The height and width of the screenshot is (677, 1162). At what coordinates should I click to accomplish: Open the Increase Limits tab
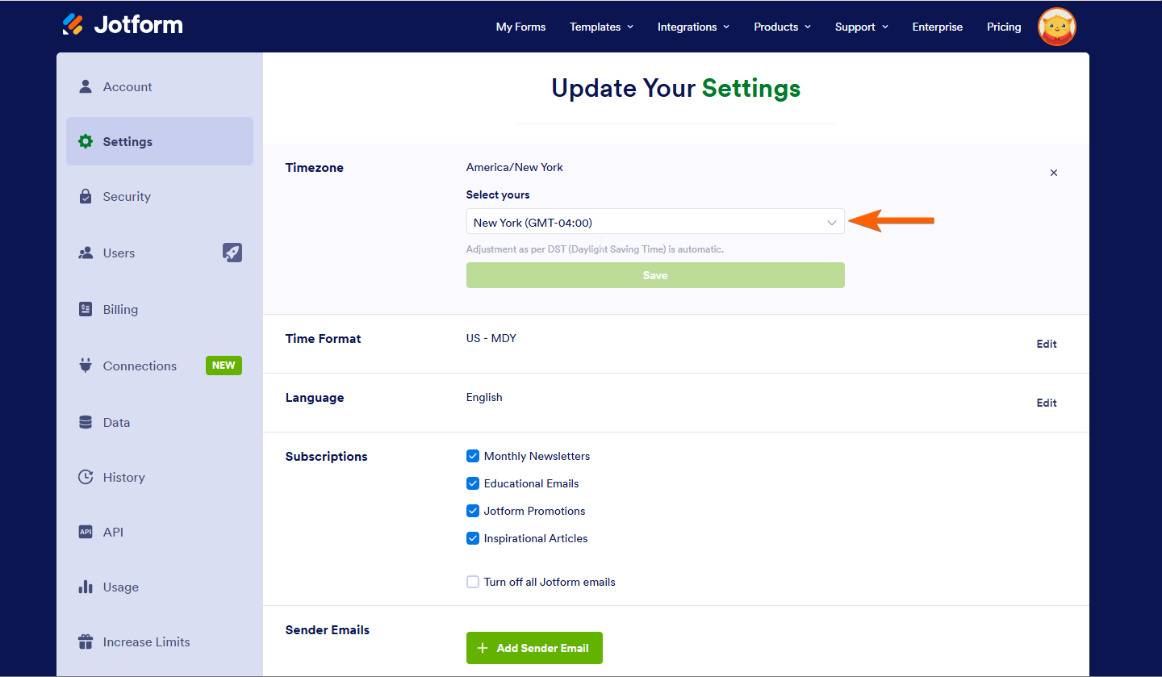pyautogui.click(x=160, y=641)
